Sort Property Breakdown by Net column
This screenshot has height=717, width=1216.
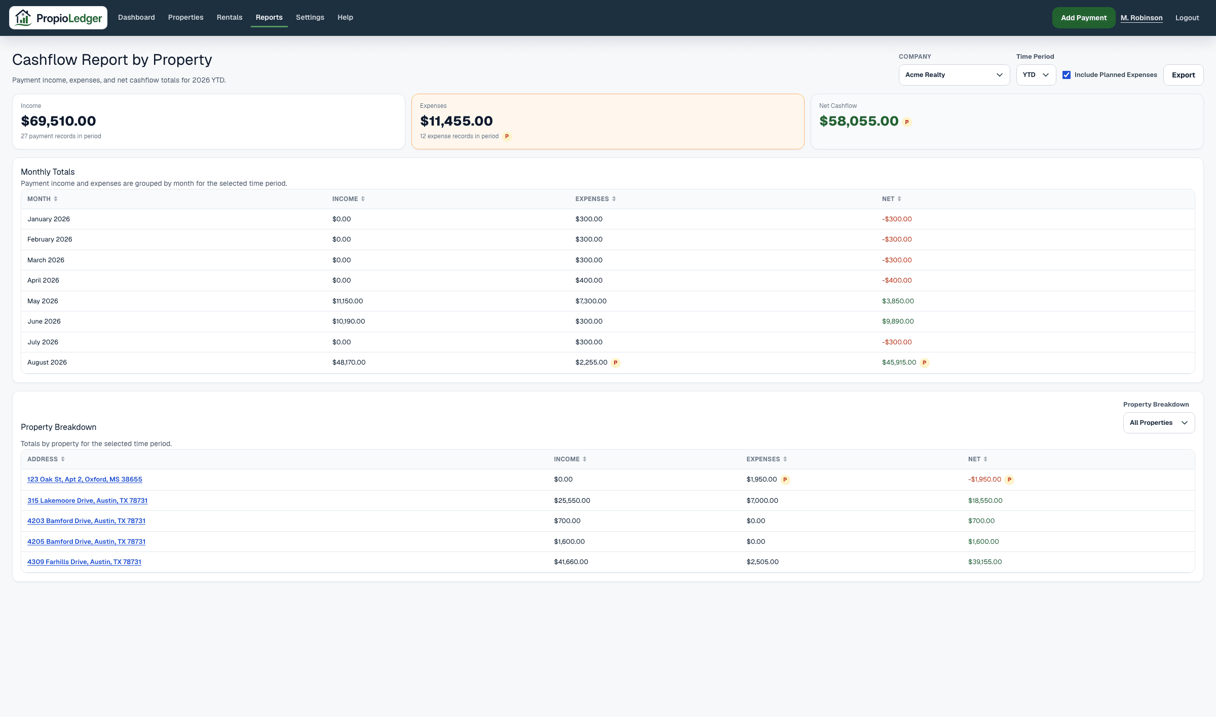pyautogui.click(x=978, y=459)
